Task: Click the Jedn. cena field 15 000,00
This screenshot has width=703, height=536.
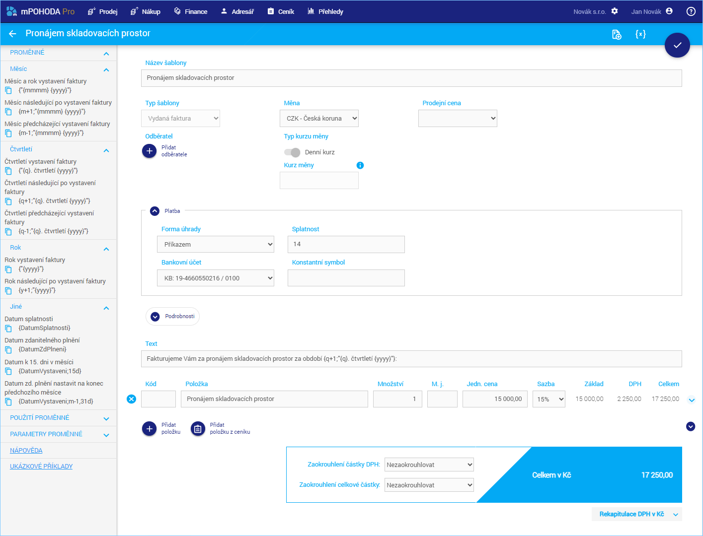Action: pyautogui.click(x=495, y=399)
